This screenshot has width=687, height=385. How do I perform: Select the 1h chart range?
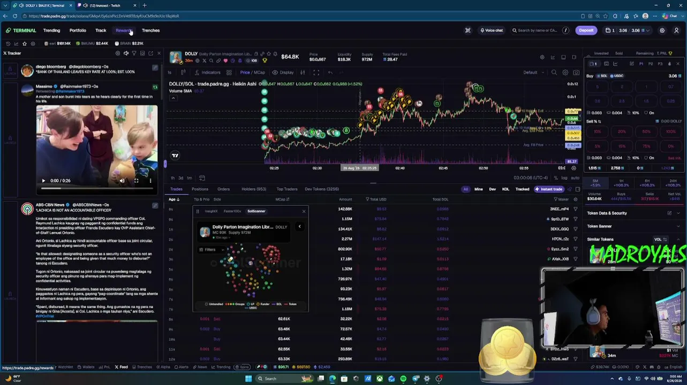pyautogui.click(x=172, y=178)
